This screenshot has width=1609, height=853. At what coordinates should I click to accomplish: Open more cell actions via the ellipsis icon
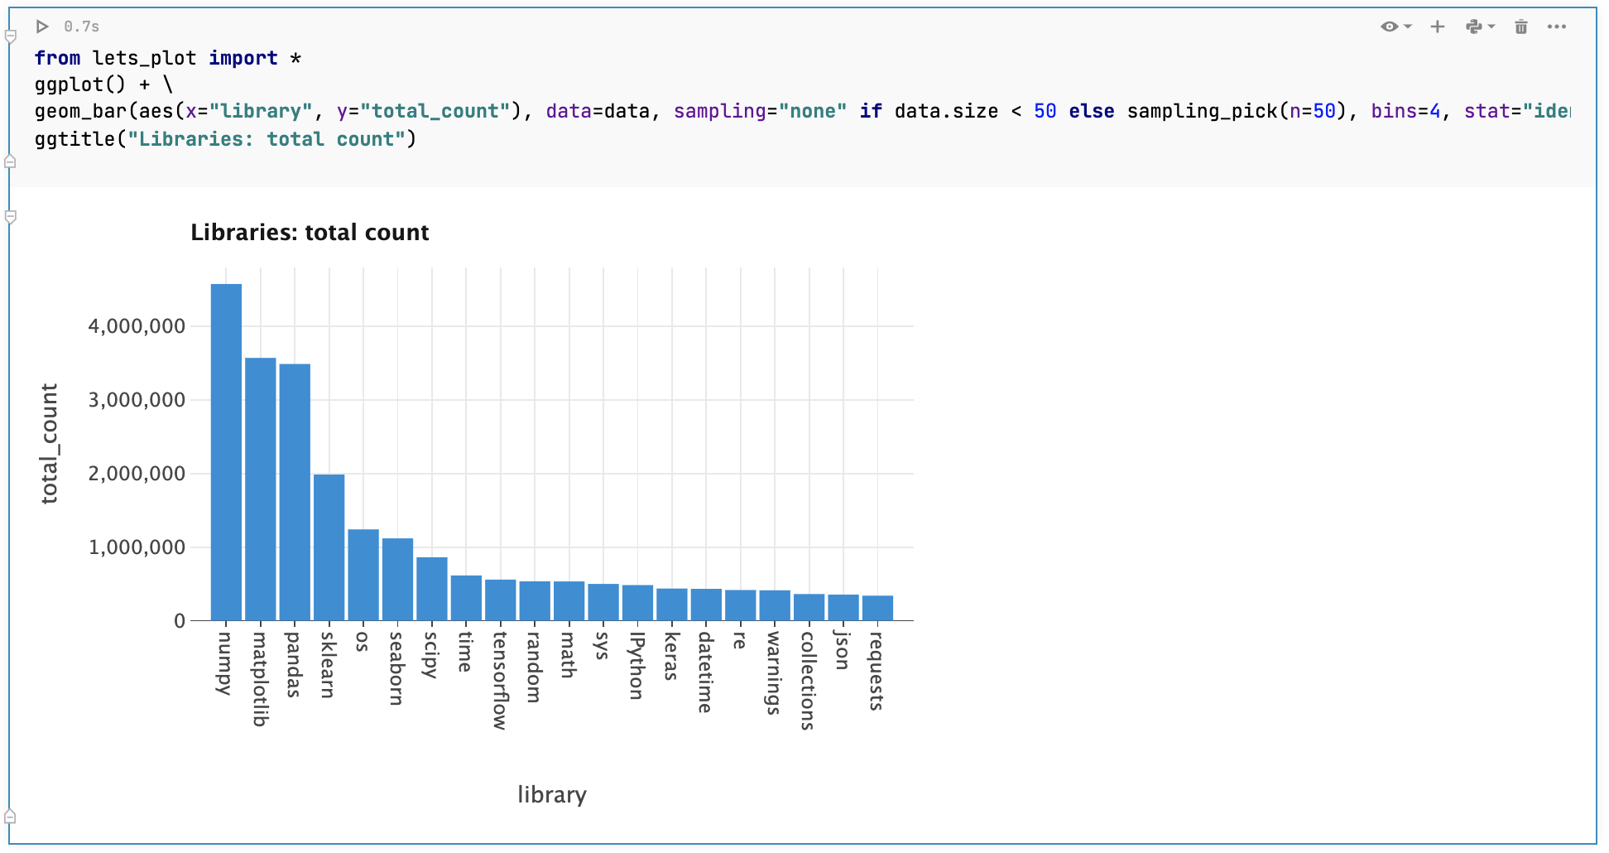1558,27
